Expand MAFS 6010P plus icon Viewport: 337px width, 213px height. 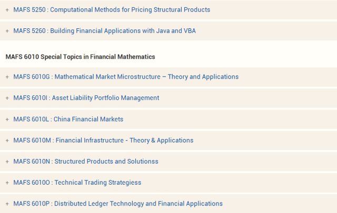pos(7,204)
